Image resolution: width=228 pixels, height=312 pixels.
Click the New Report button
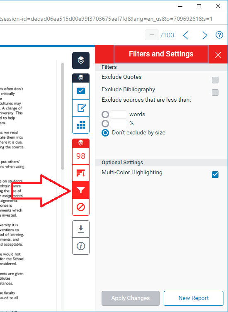194,298
